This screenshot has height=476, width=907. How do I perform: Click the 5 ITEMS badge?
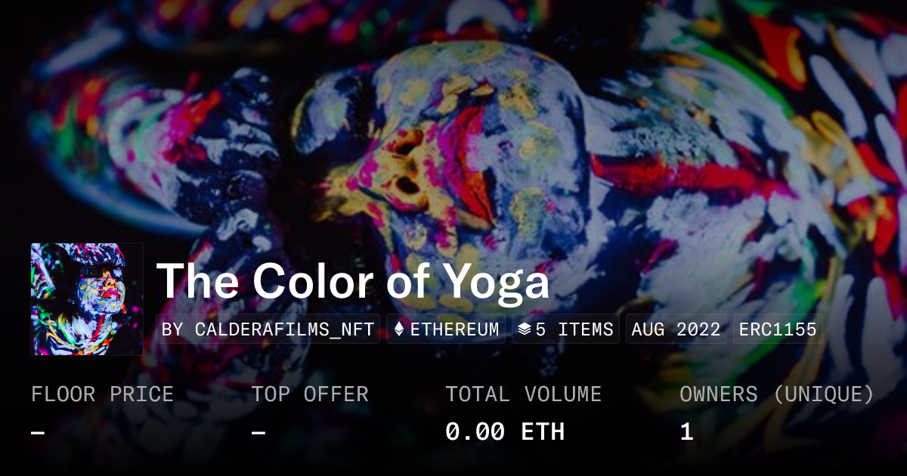tap(565, 329)
